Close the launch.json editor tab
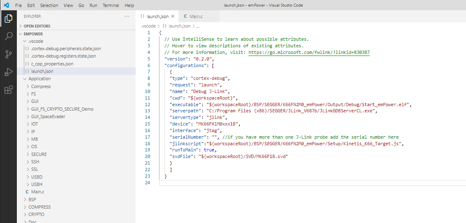The image size is (466, 223). (x=173, y=16)
